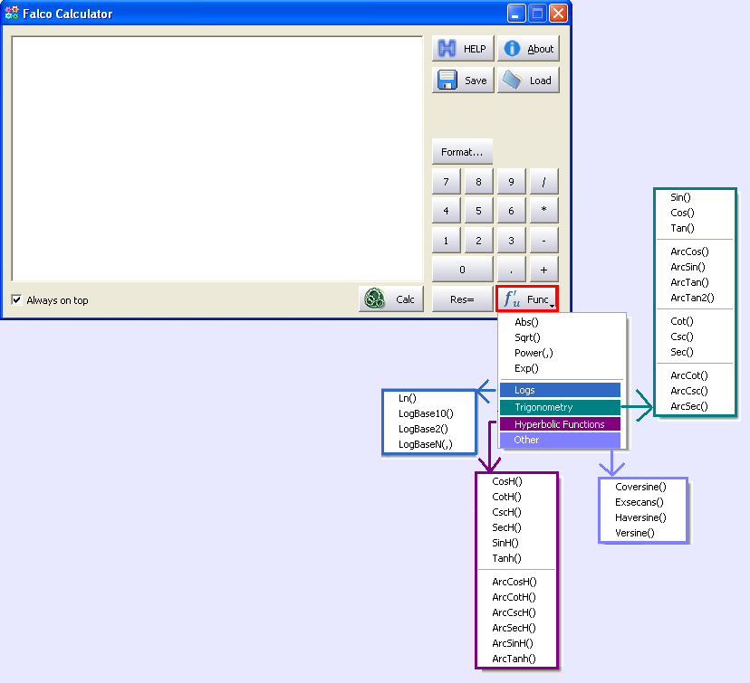
Task: Click the digit 5 key
Action: (479, 211)
